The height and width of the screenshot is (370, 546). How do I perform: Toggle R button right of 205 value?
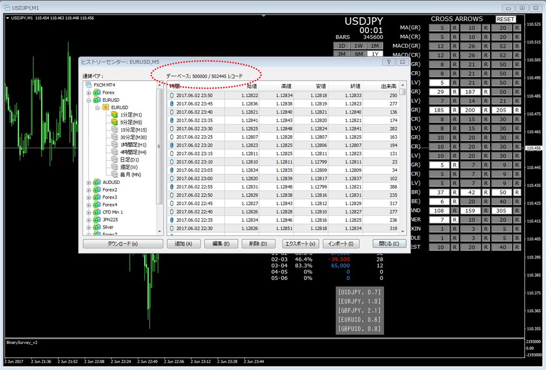pos(517,110)
